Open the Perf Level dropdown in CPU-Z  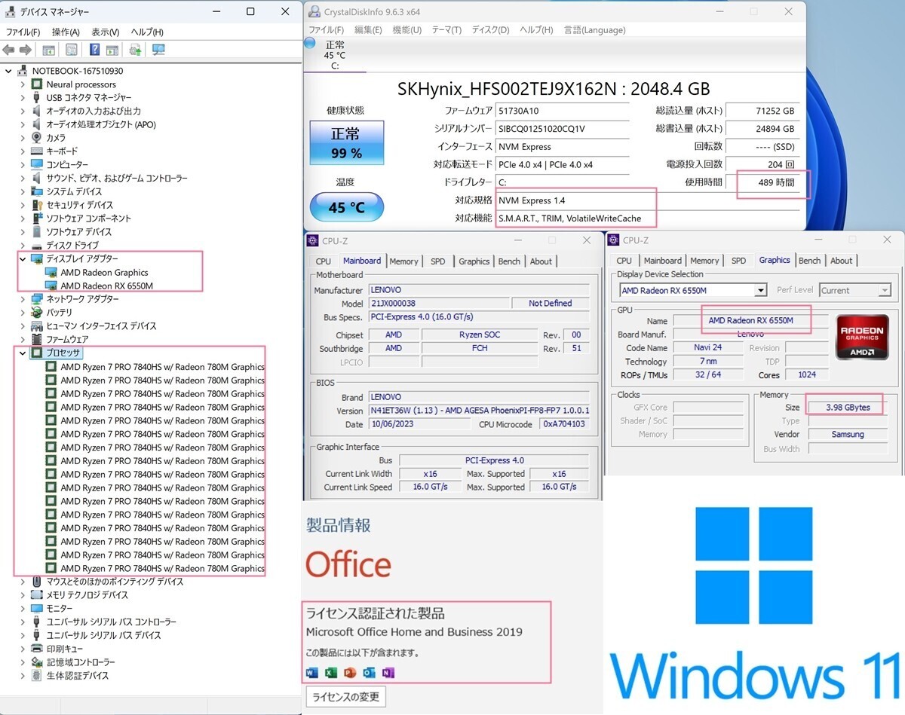point(884,290)
